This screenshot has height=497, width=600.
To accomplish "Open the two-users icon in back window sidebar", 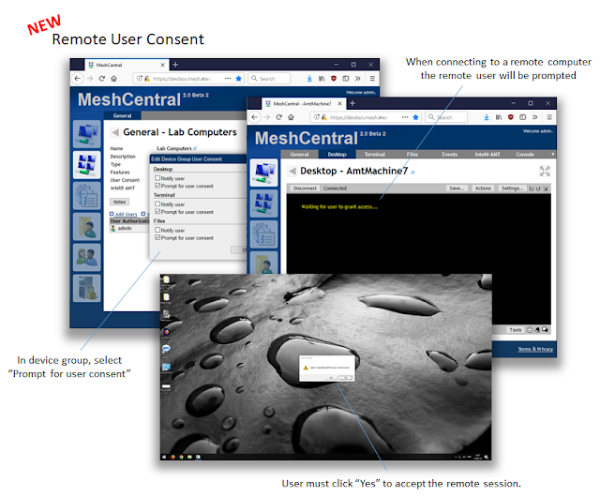I will [87, 257].
